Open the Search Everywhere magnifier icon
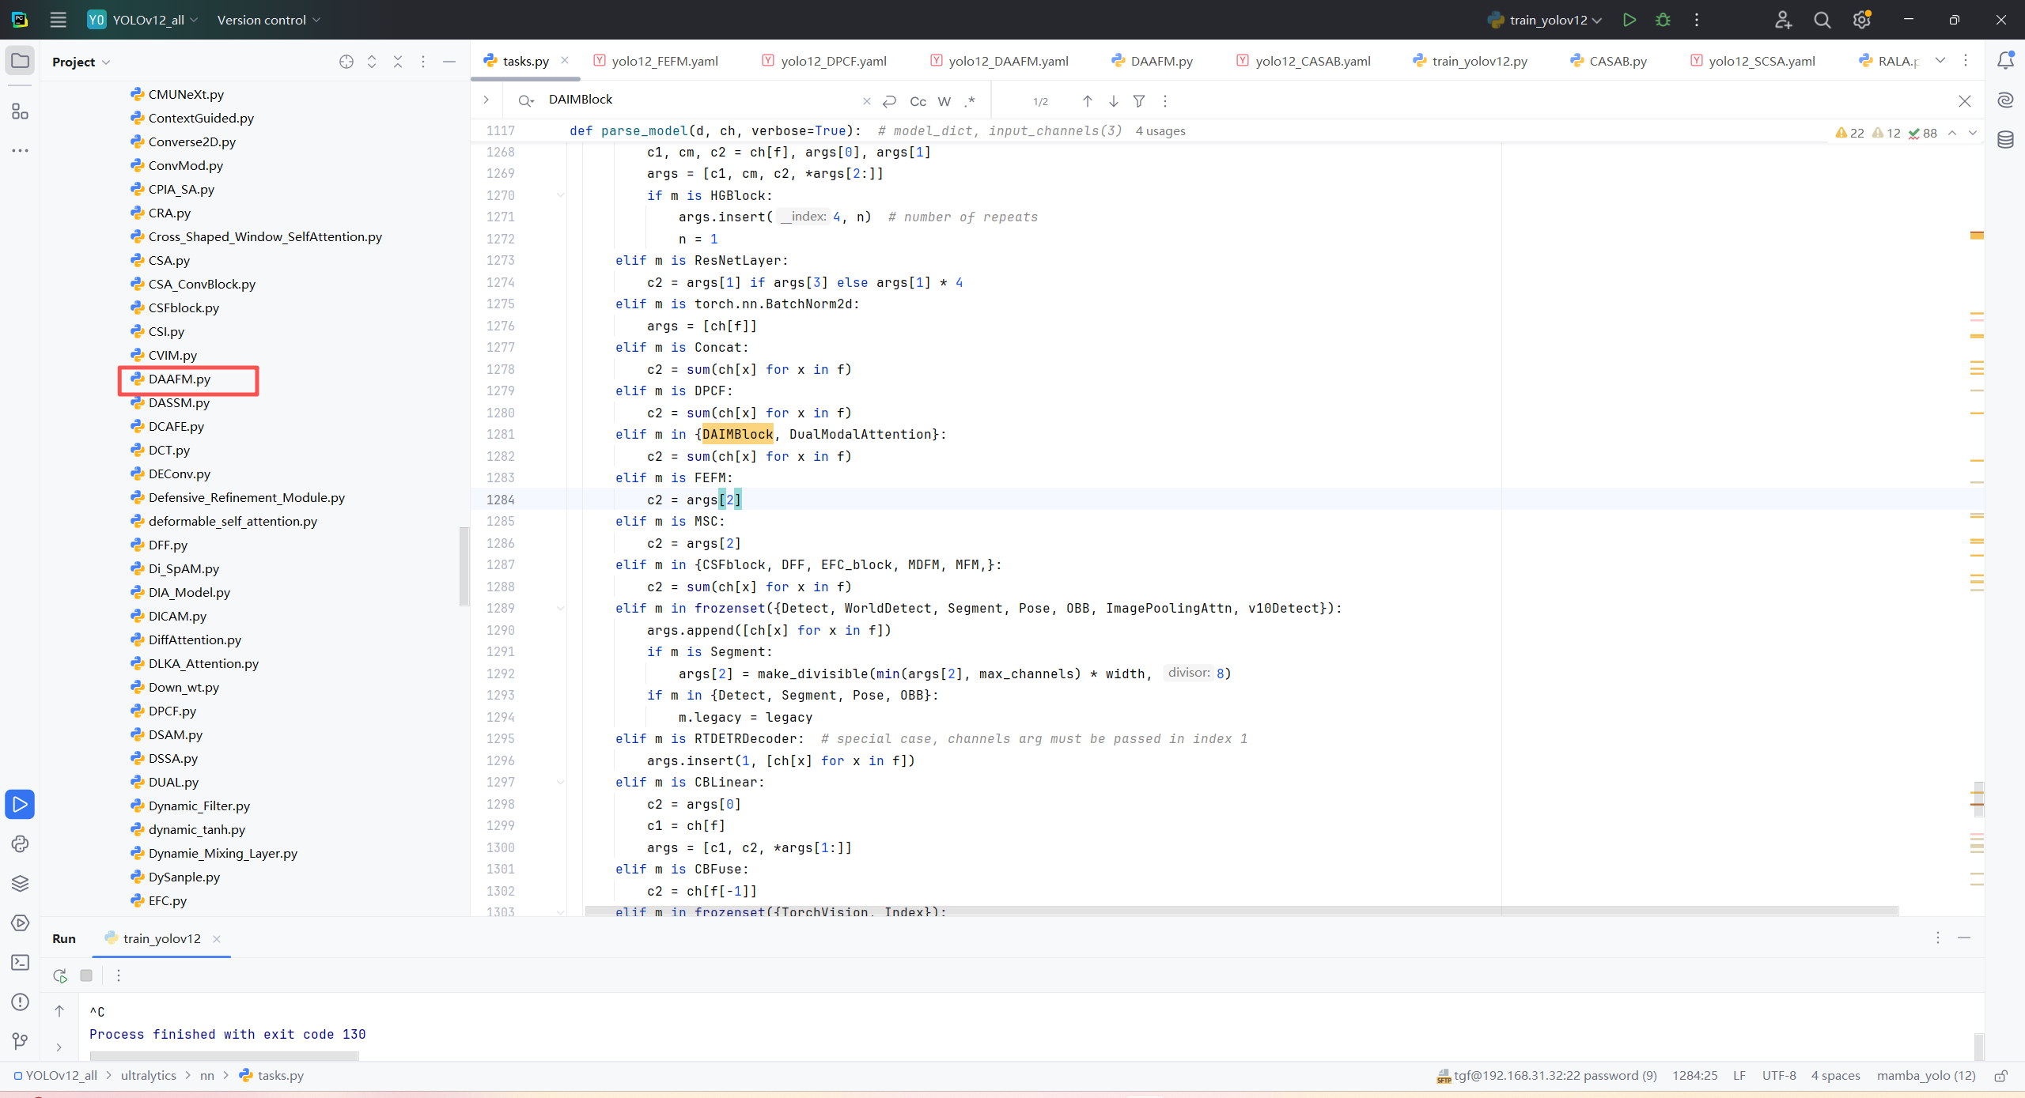The image size is (2025, 1098). coord(1822,20)
